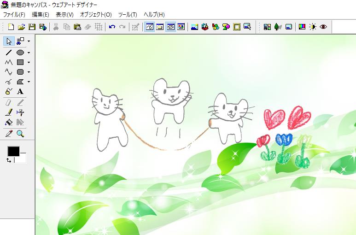Expand the ellipse tool dropdown arrow

pos(29,53)
